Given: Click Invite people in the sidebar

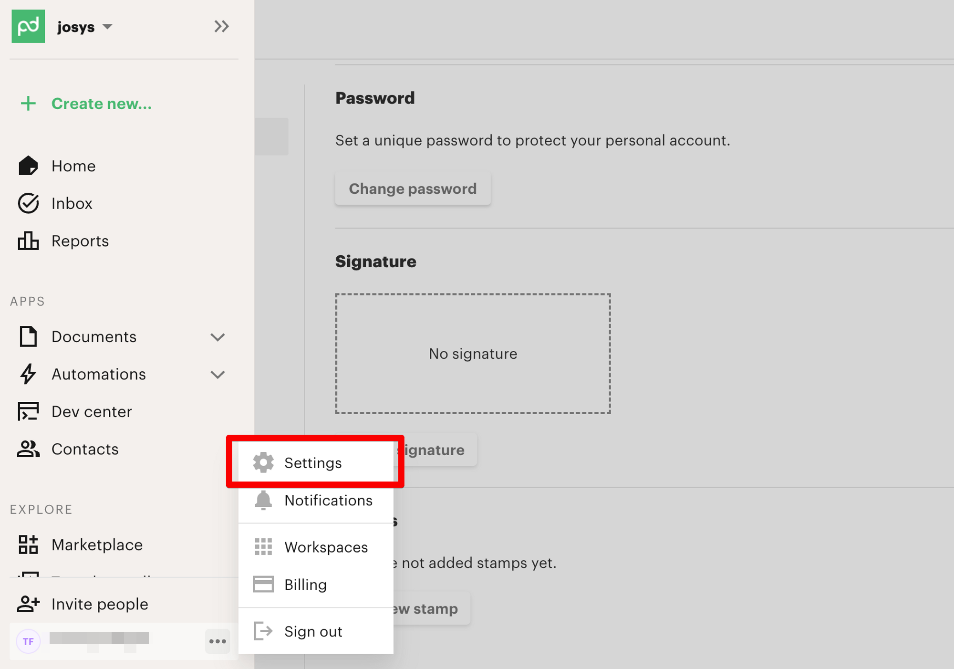Looking at the screenshot, I should point(100,604).
